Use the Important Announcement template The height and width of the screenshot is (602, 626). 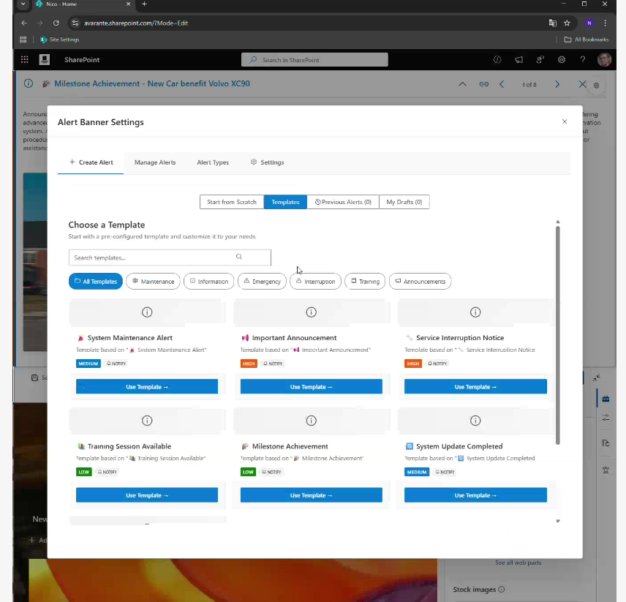pos(311,387)
